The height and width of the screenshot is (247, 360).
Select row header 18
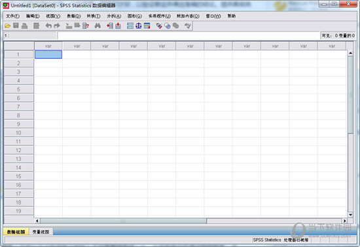pos(18,202)
